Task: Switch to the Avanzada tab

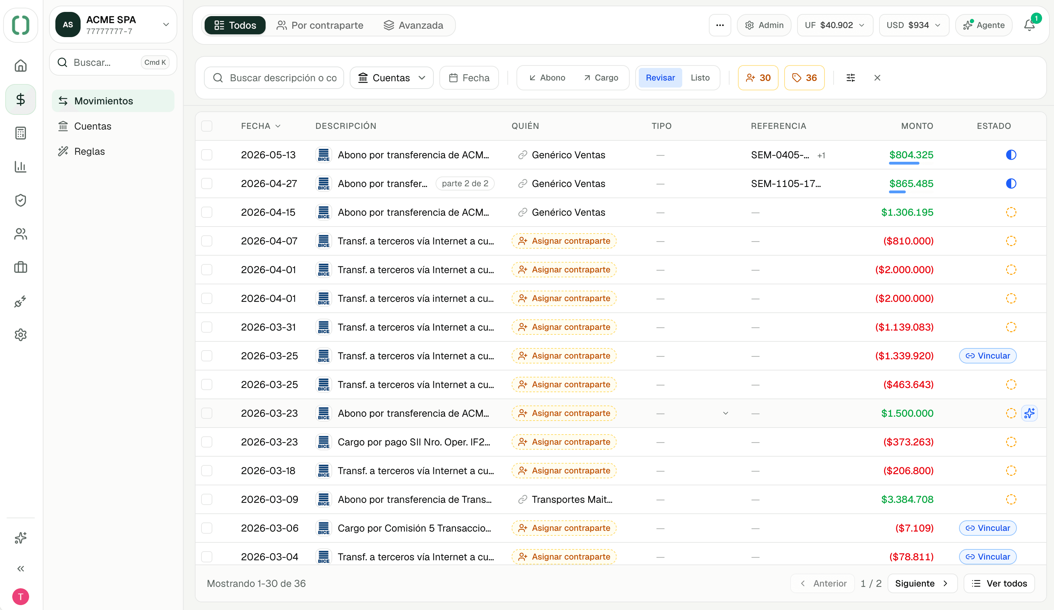Action: (x=413, y=25)
